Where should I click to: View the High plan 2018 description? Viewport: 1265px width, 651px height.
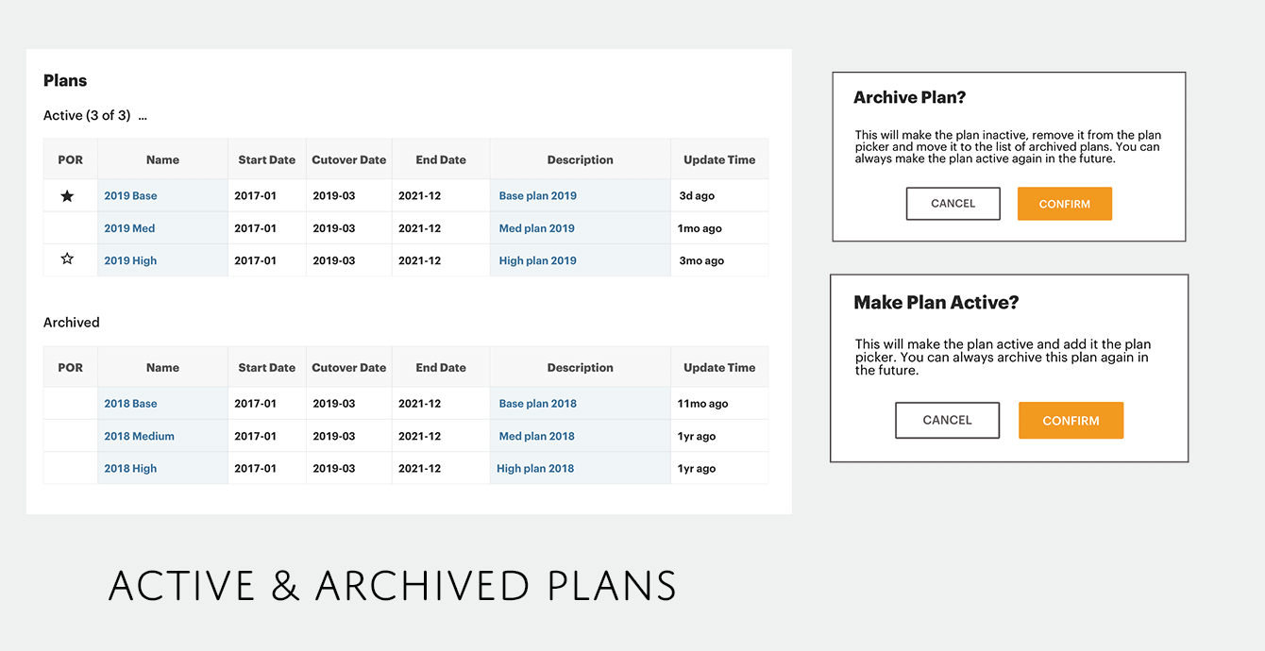[x=537, y=468]
